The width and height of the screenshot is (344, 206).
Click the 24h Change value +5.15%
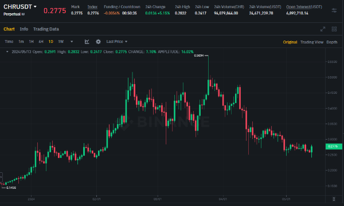163,13
